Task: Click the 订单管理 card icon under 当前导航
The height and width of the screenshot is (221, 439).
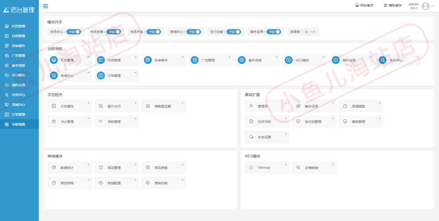Action: coord(101,75)
